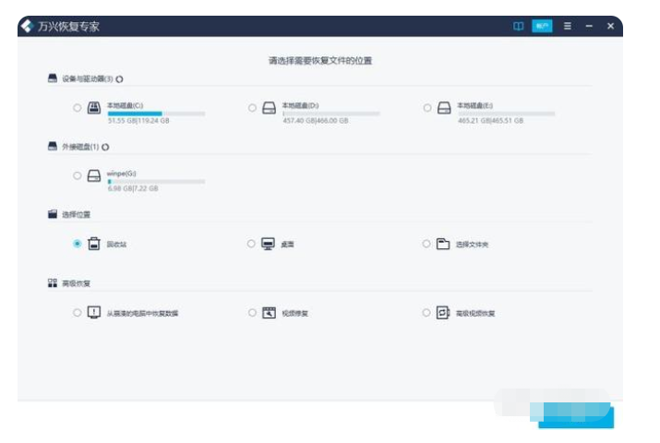Click the Local Disk (C:) drive icon
The width and height of the screenshot is (660, 443).
tap(93, 108)
